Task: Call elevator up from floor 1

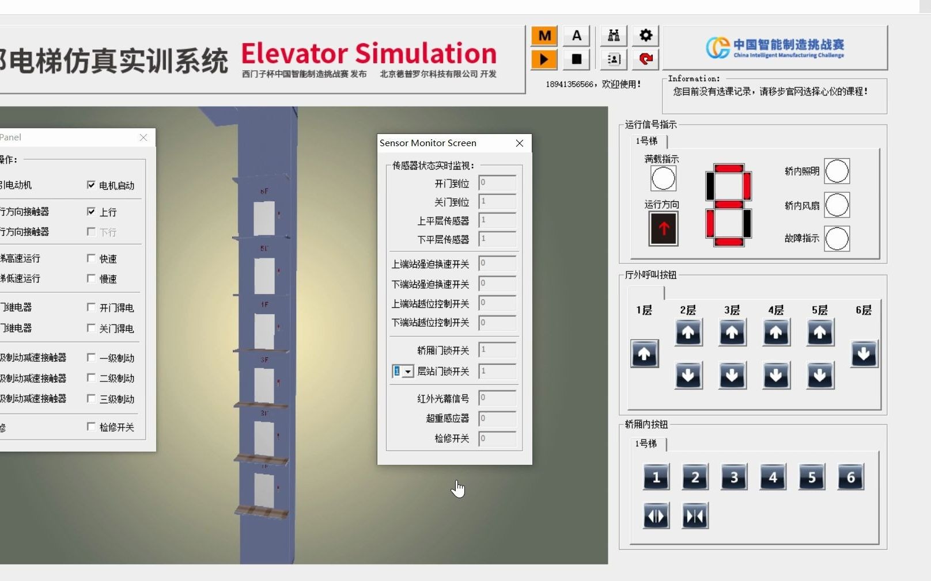Action: point(644,354)
